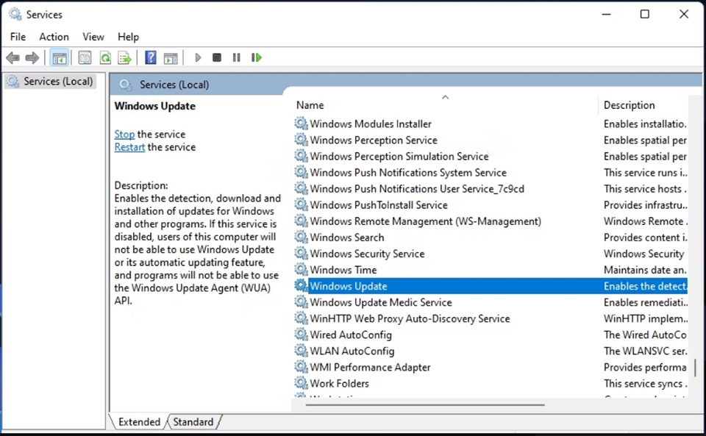Click the gear icon beside Windows Update row

pos(302,285)
